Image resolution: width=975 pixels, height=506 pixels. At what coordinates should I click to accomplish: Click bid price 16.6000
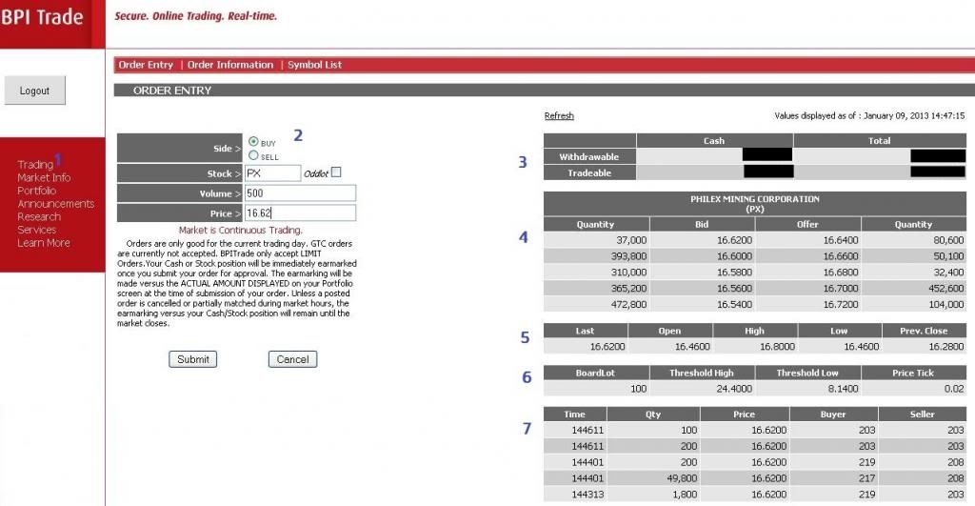(734, 255)
